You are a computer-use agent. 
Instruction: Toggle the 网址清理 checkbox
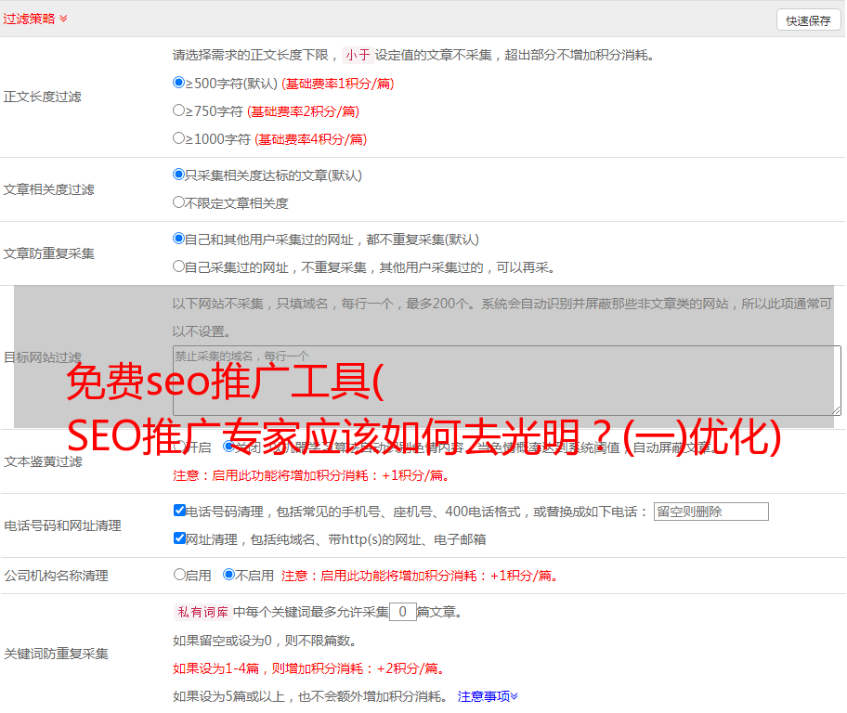[180, 538]
